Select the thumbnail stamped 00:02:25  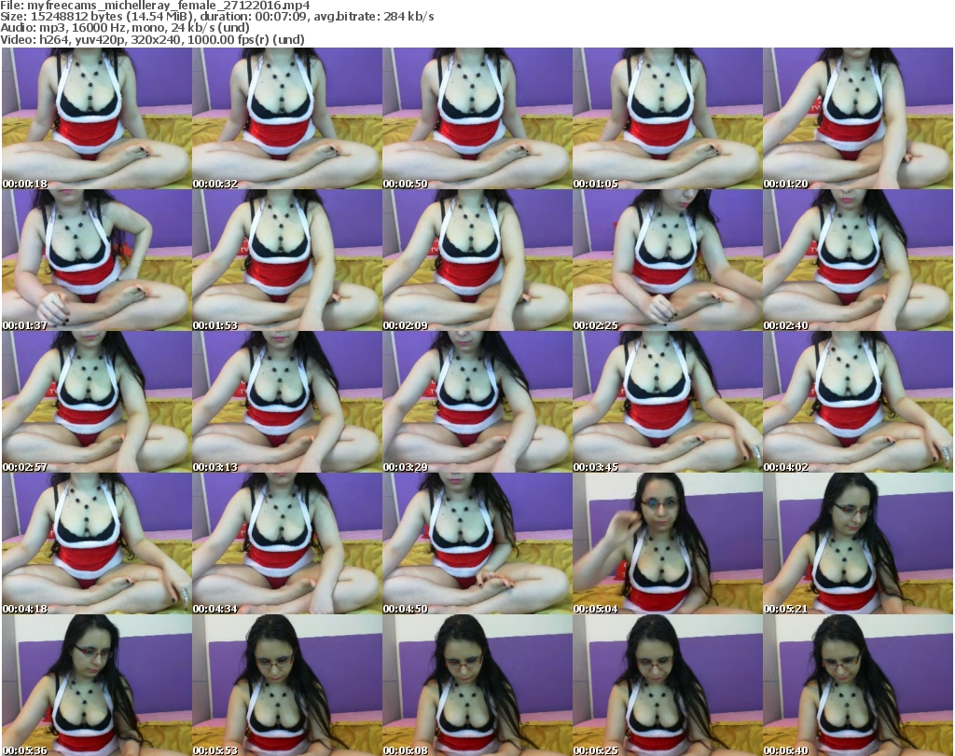tap(668, 260)
